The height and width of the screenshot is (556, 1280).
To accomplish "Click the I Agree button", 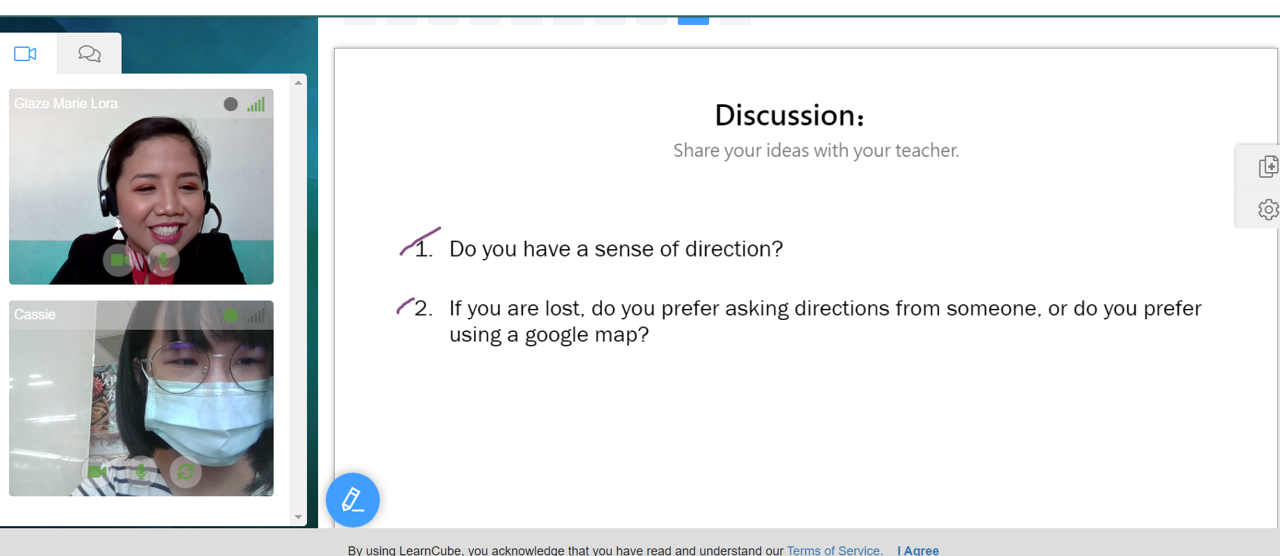I will [x=917, y=550].
